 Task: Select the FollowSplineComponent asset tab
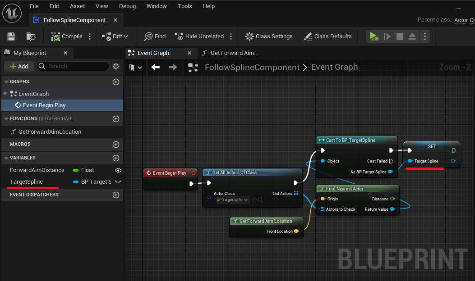click(x=74, y=20)
